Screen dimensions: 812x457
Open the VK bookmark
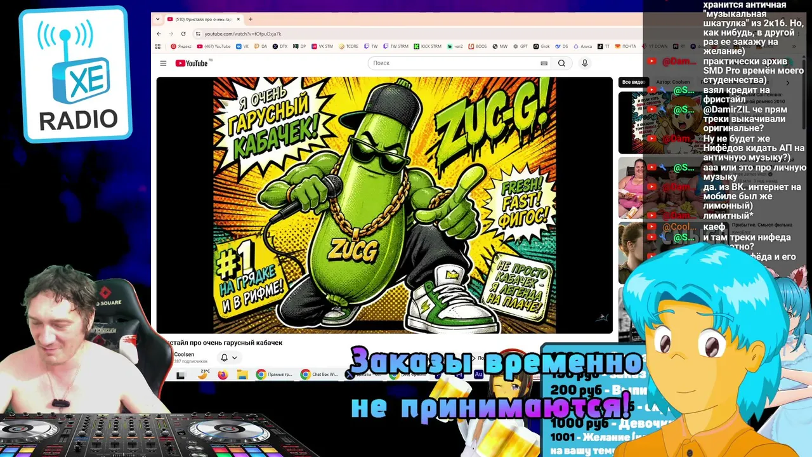coord(242,46)
